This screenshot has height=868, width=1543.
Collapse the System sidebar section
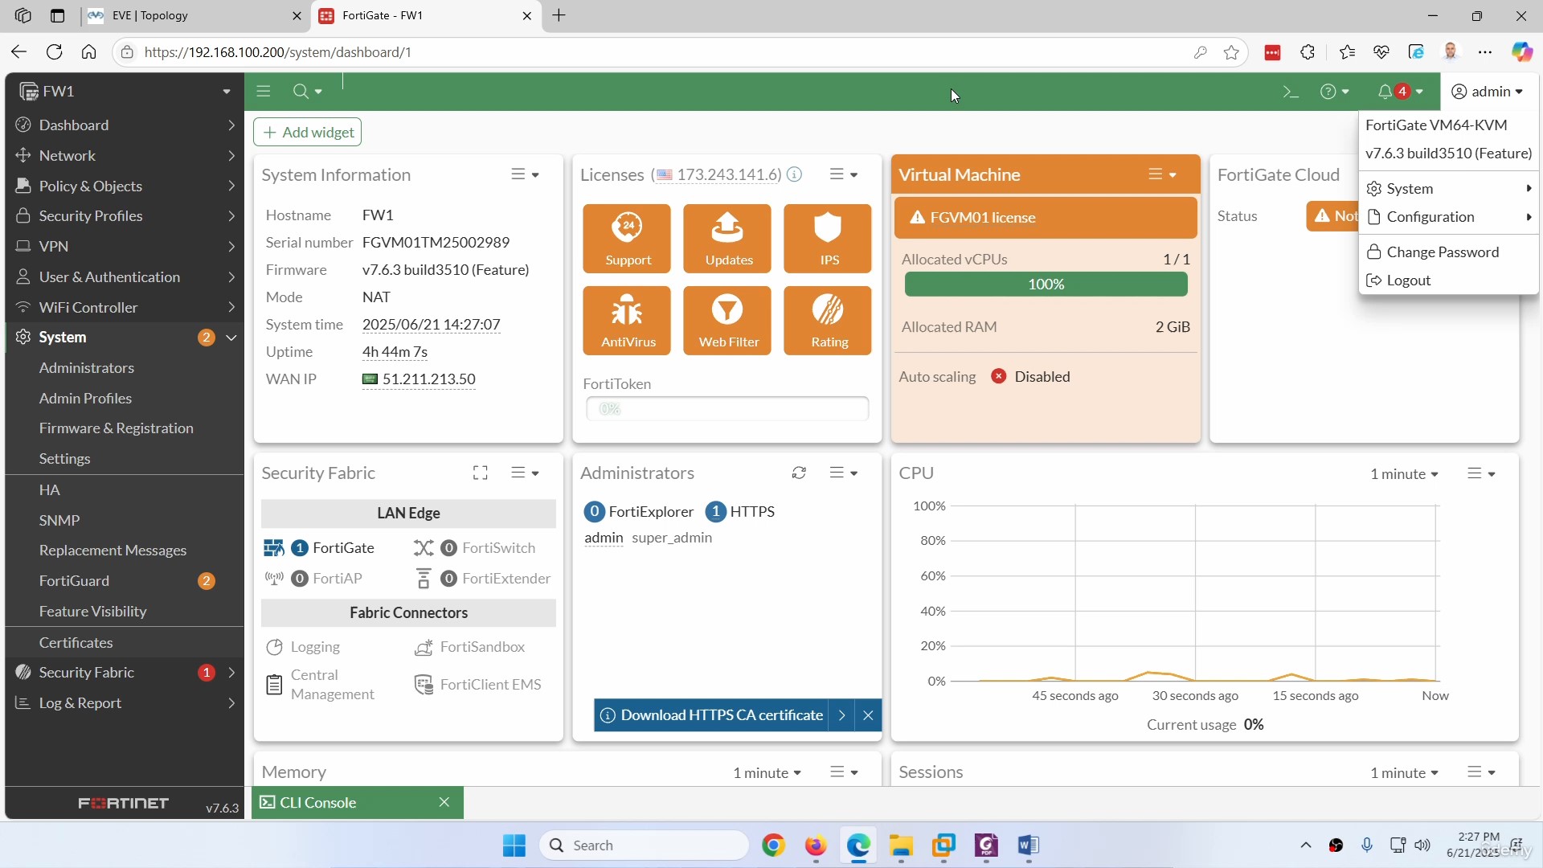point(125,338)
